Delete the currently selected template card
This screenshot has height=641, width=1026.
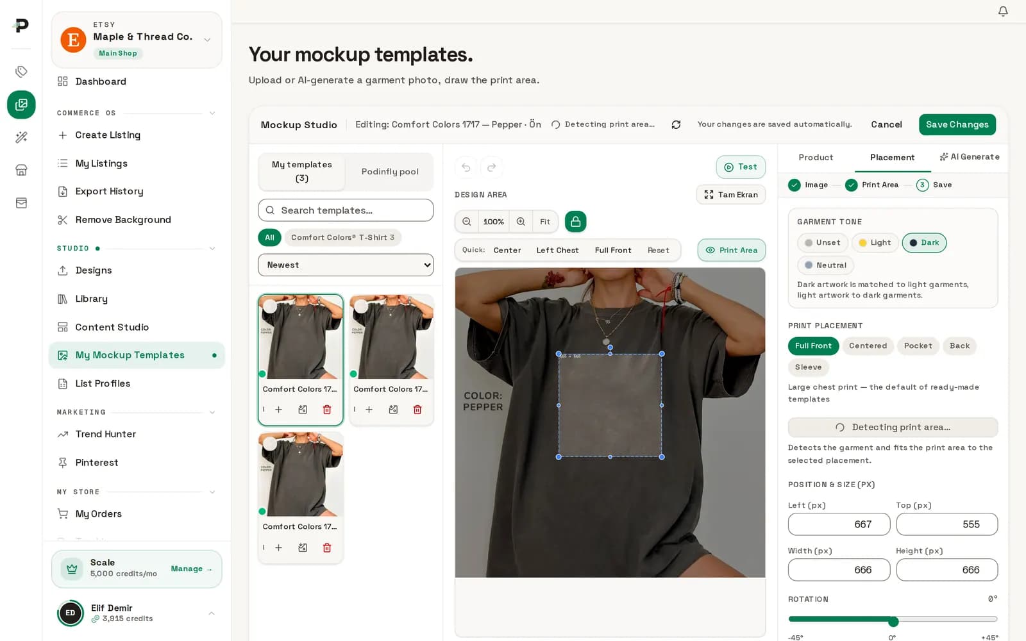pyautogui.click(x=327, y=410)
